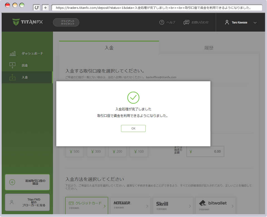267x217 pixels.
Task: Select the 入金 deposit tab
Action: click(109, 48)
